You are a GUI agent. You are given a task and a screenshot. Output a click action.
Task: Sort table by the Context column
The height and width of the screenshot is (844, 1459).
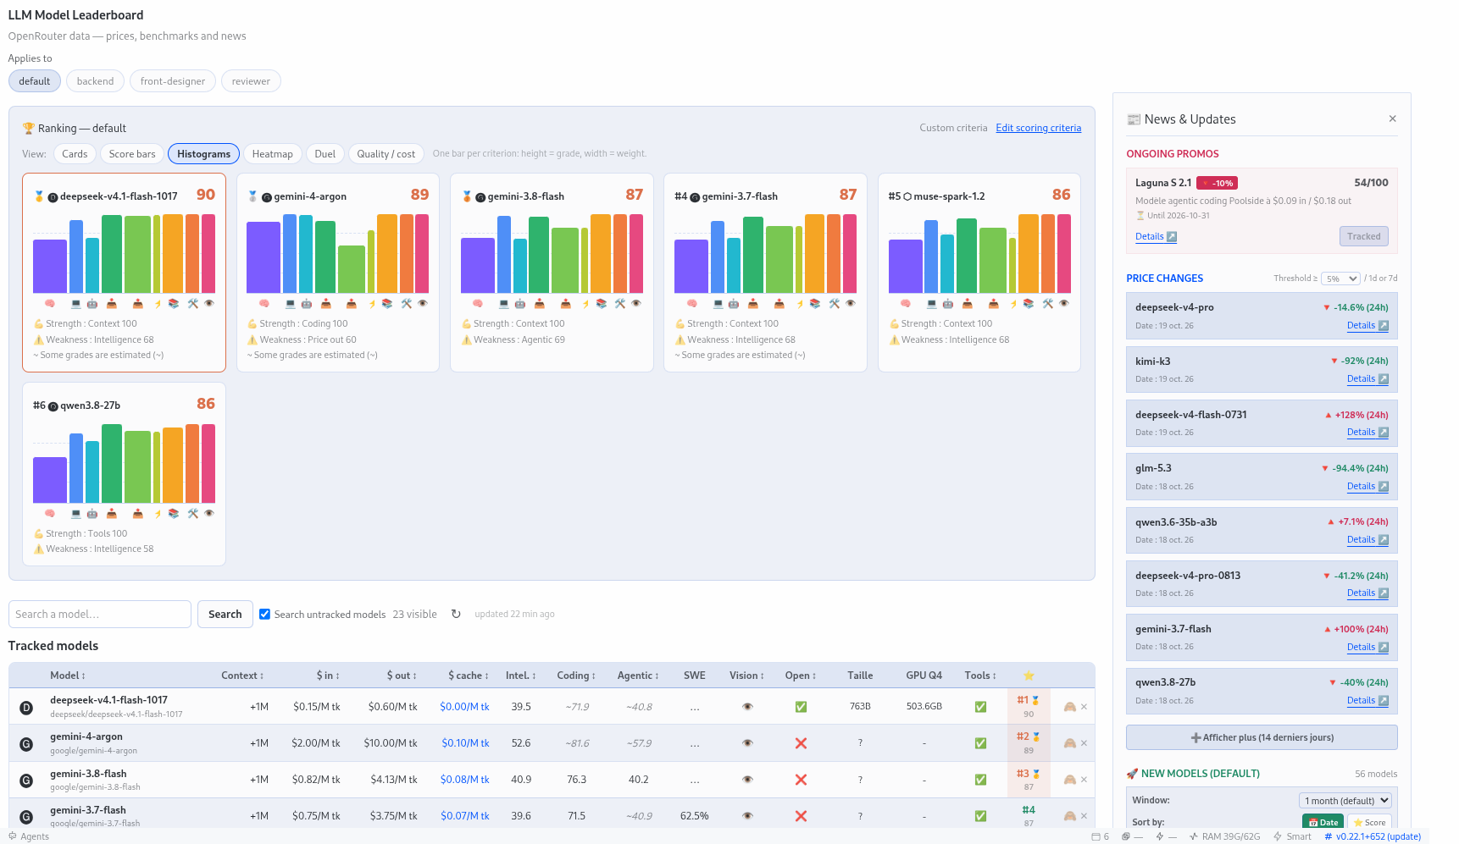[x=242, y=676]
